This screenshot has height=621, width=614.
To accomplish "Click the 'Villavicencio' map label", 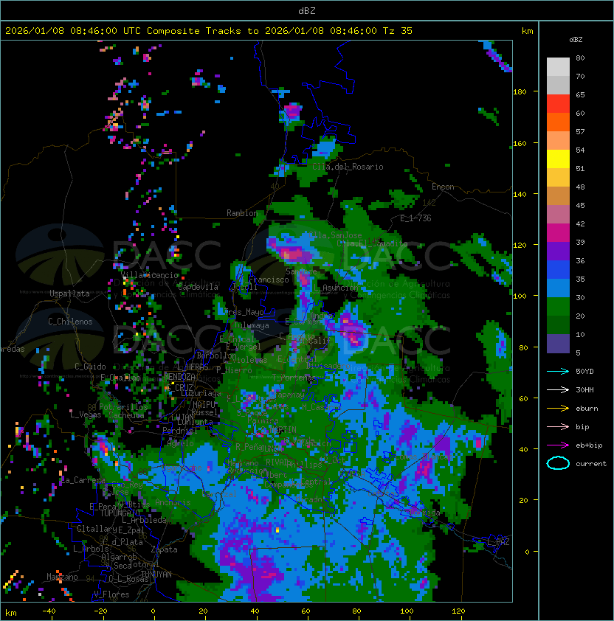I will tap(149, 275).
